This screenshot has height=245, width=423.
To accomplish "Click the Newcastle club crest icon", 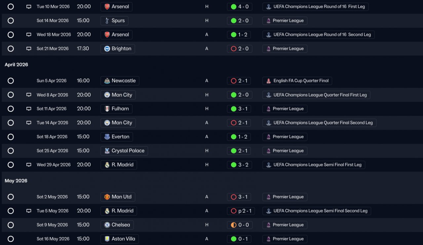I will click(107, 81).
